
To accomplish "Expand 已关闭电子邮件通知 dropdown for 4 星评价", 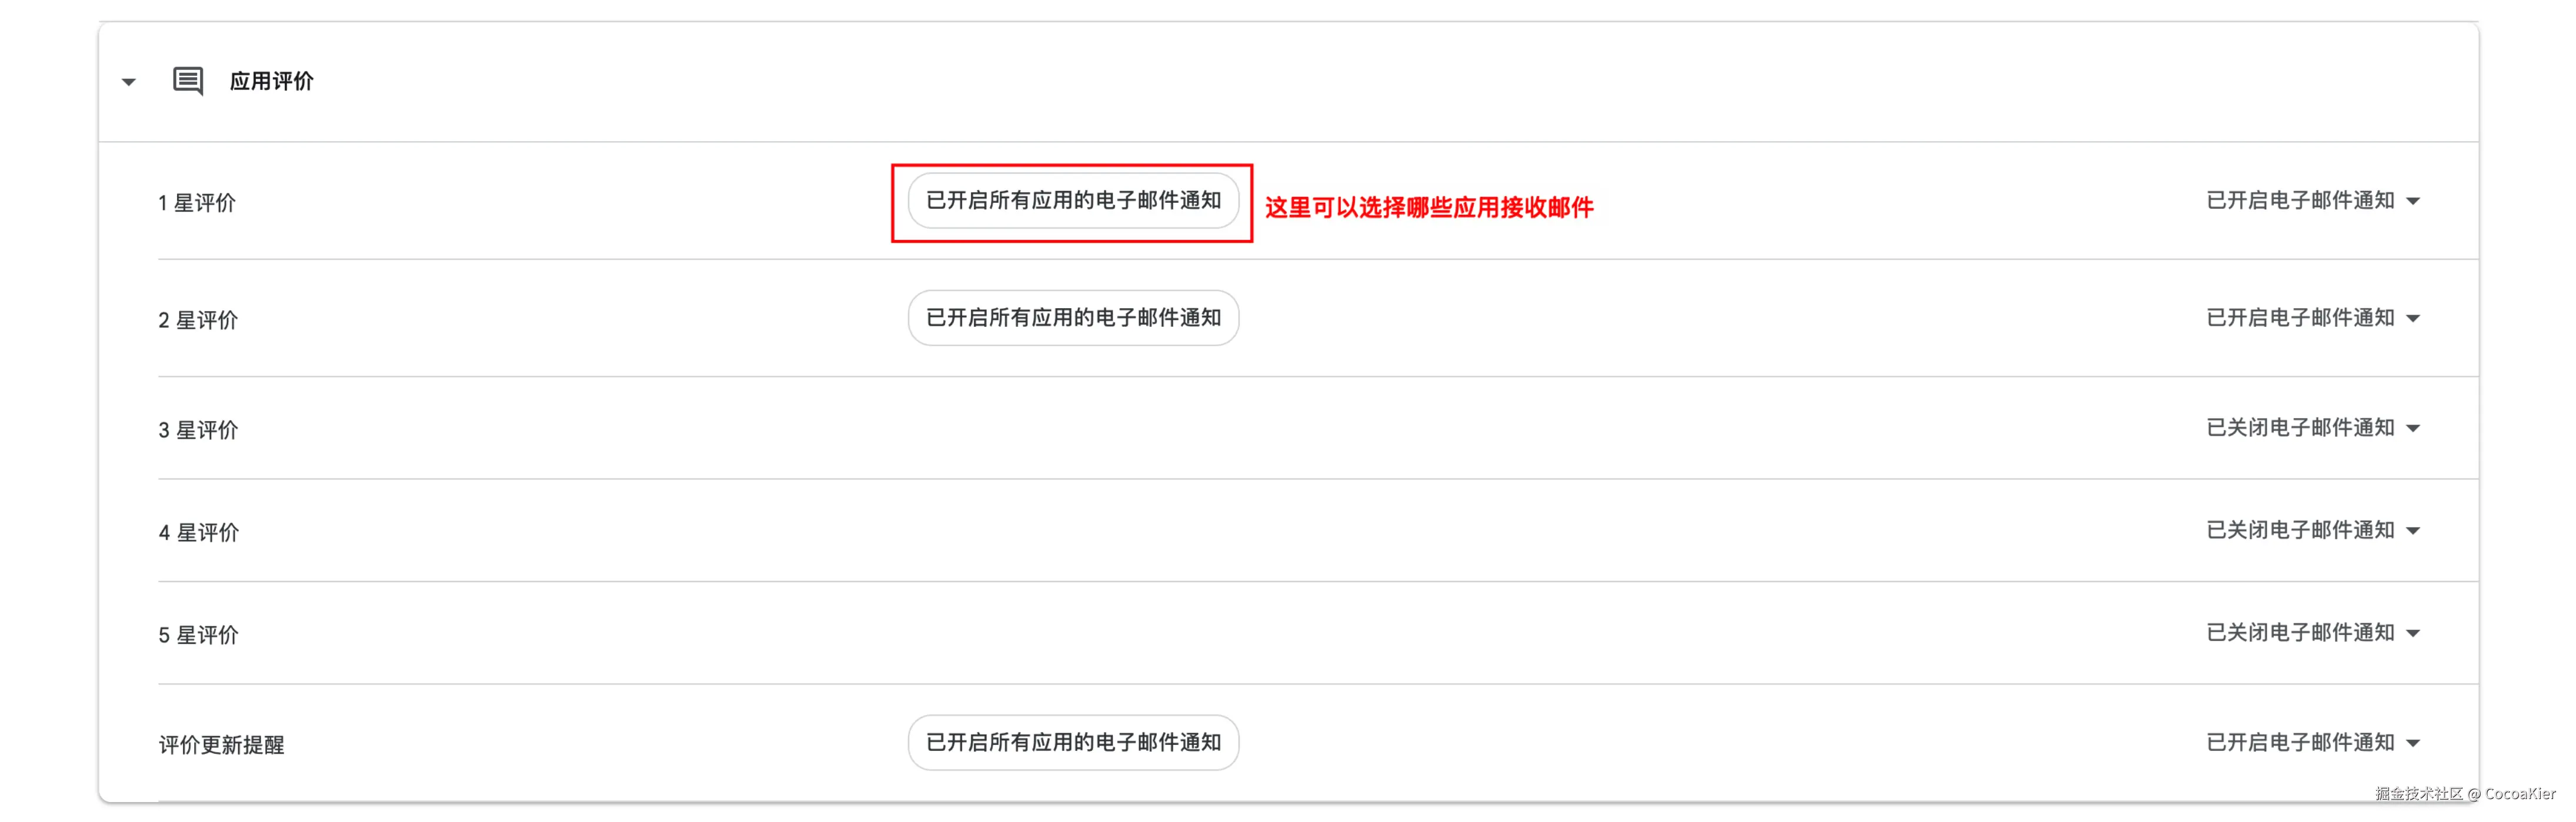I will click(2312, 530).
